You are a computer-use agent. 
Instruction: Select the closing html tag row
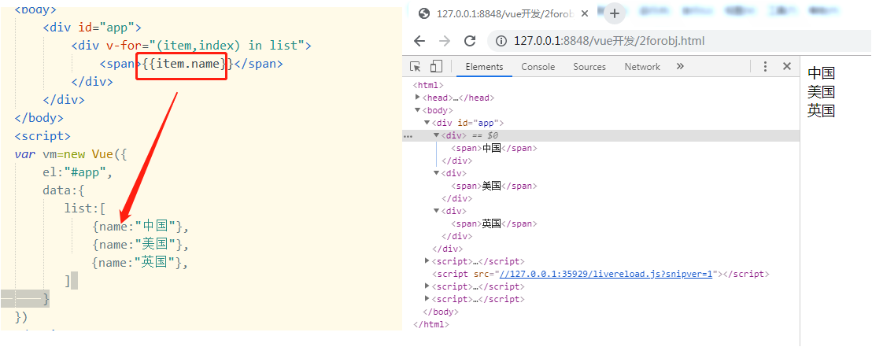tap(431, 324)
